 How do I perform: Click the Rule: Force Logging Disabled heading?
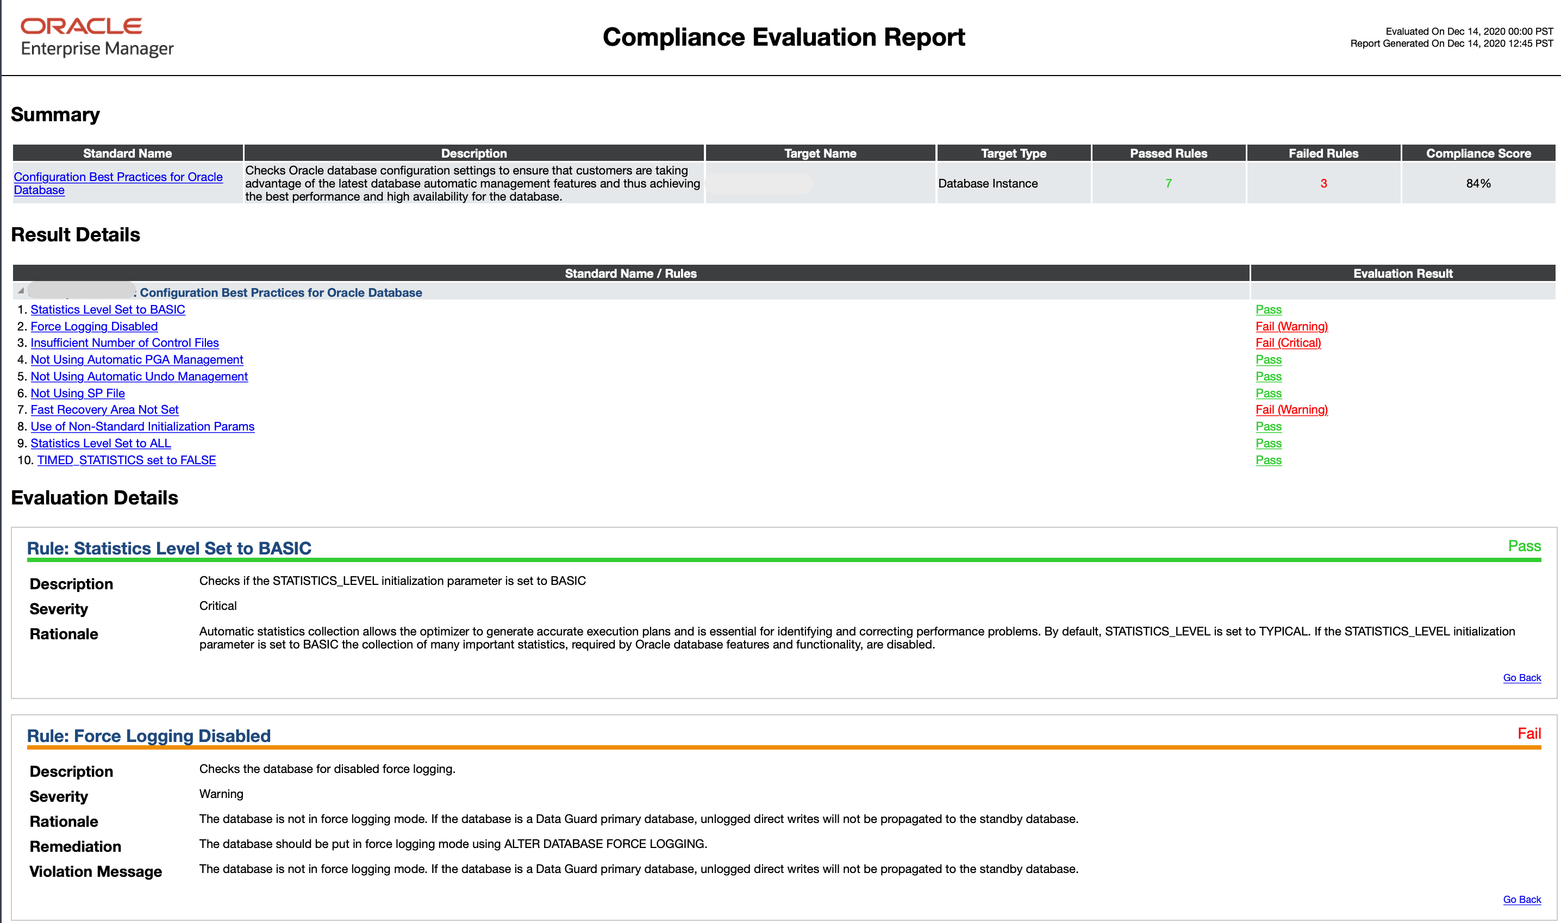click(x=148, y=736)
